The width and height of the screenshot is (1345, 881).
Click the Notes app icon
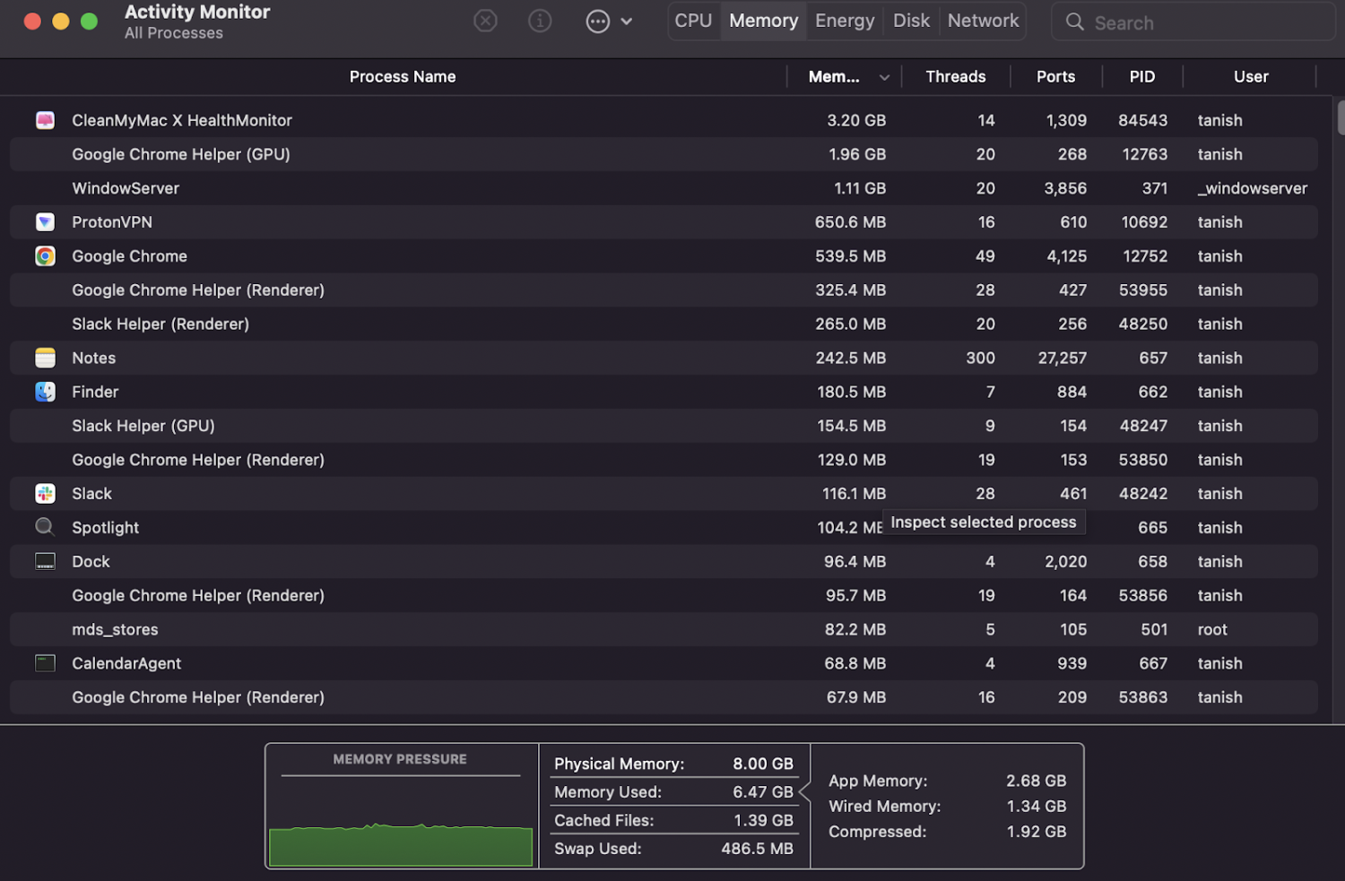pos(45,358)
